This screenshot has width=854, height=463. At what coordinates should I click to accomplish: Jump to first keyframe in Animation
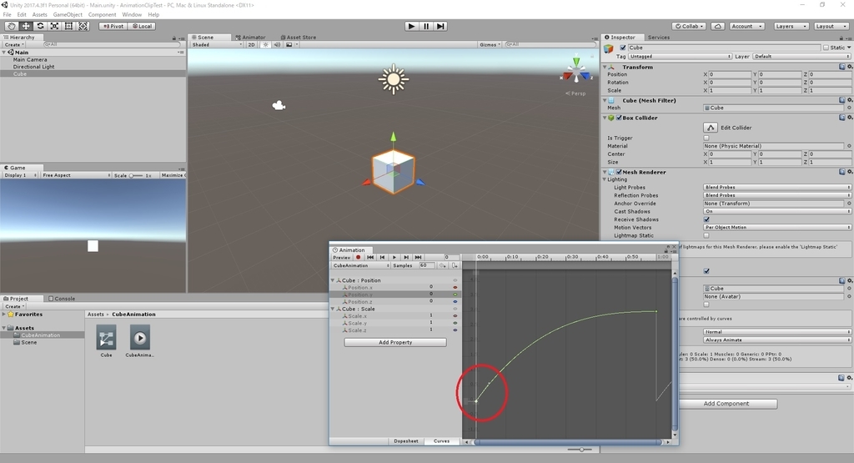tap(370, 257)
